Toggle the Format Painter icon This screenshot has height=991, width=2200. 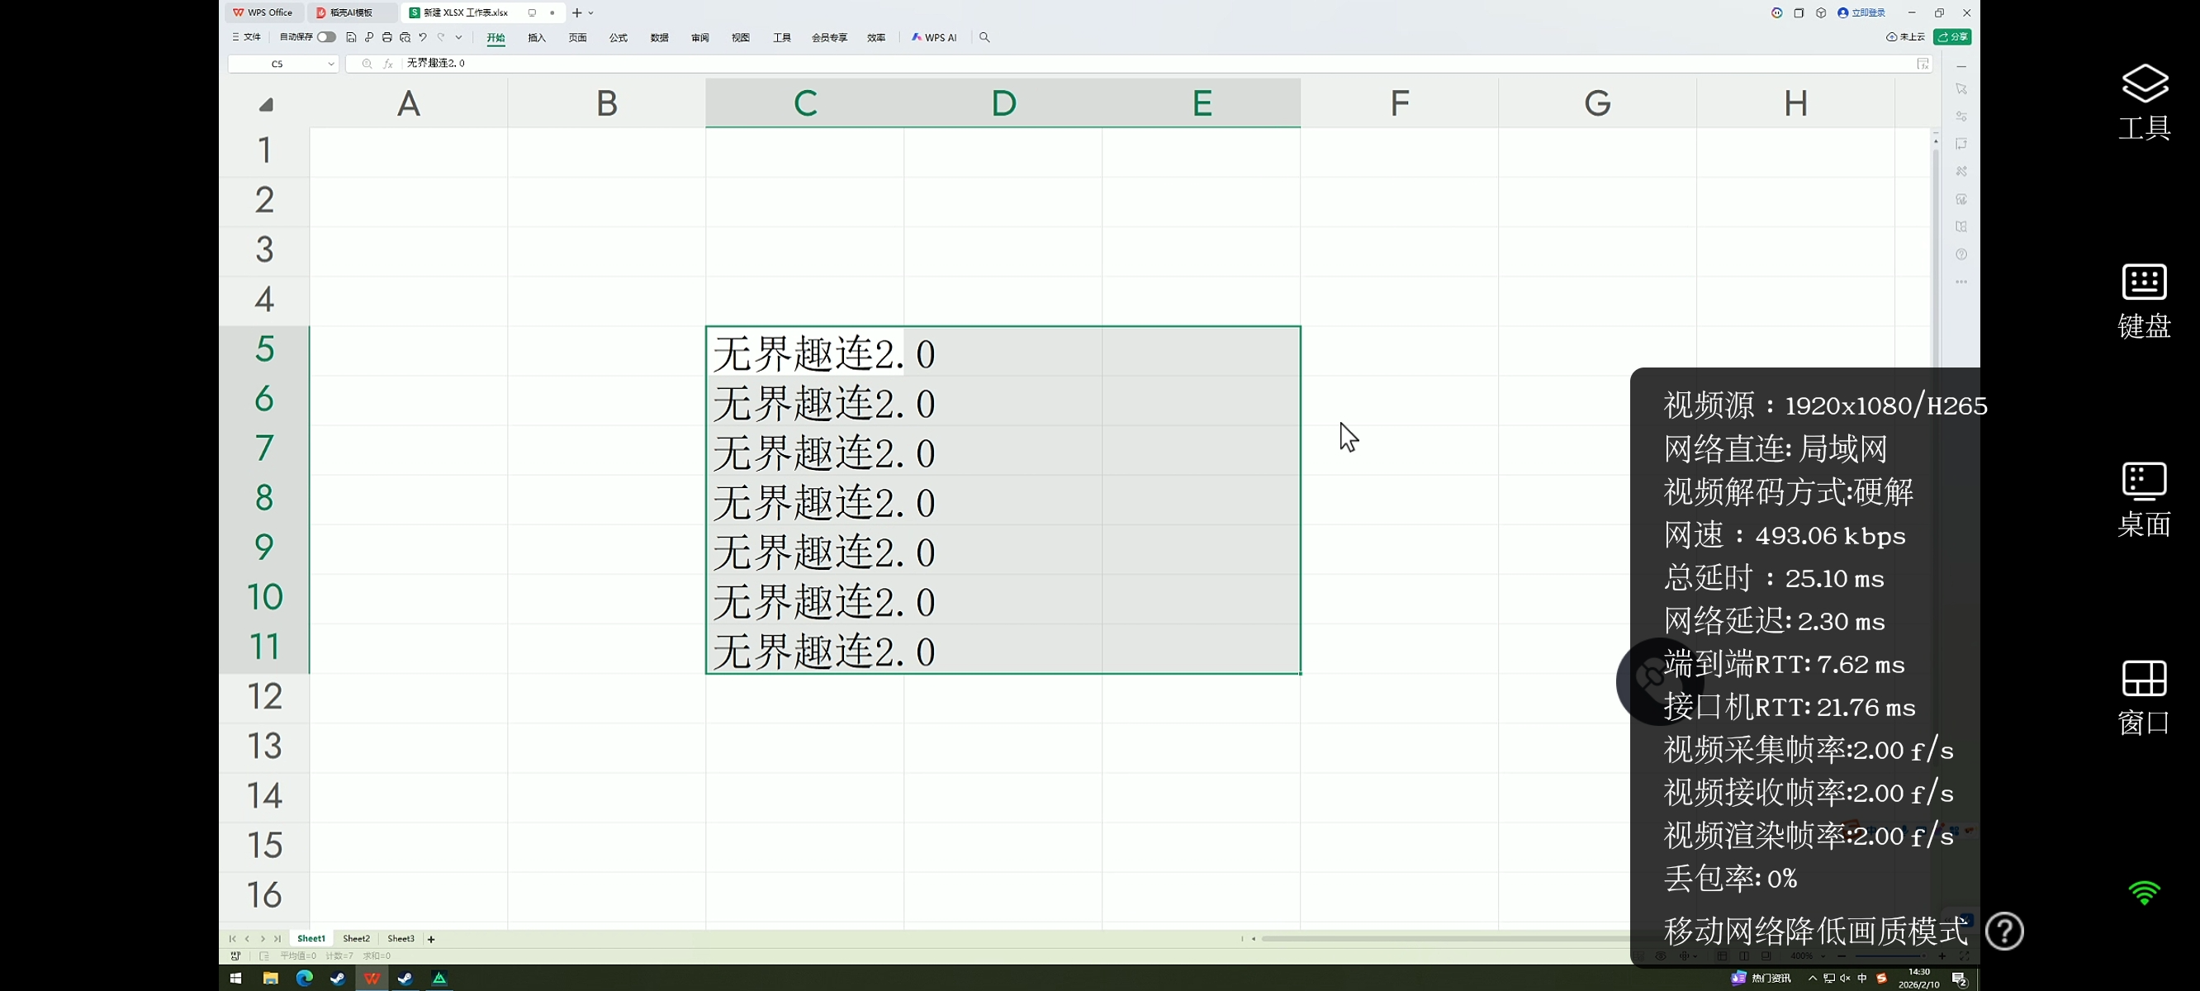point(370,36)
